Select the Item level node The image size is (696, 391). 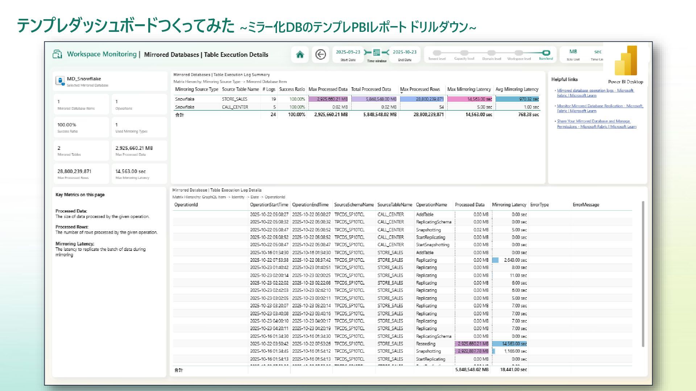(546, 53)
